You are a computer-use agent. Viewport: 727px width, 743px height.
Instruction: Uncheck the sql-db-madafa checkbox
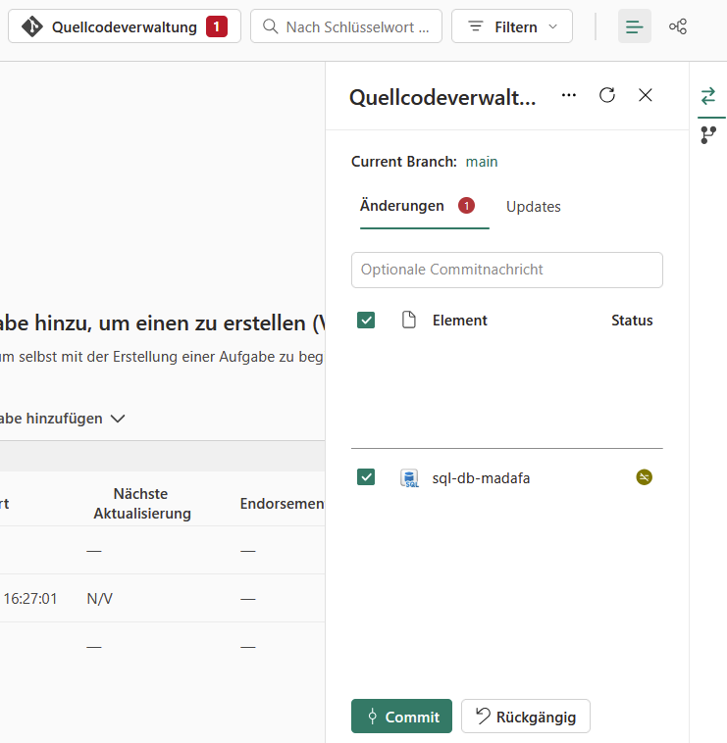366,477
